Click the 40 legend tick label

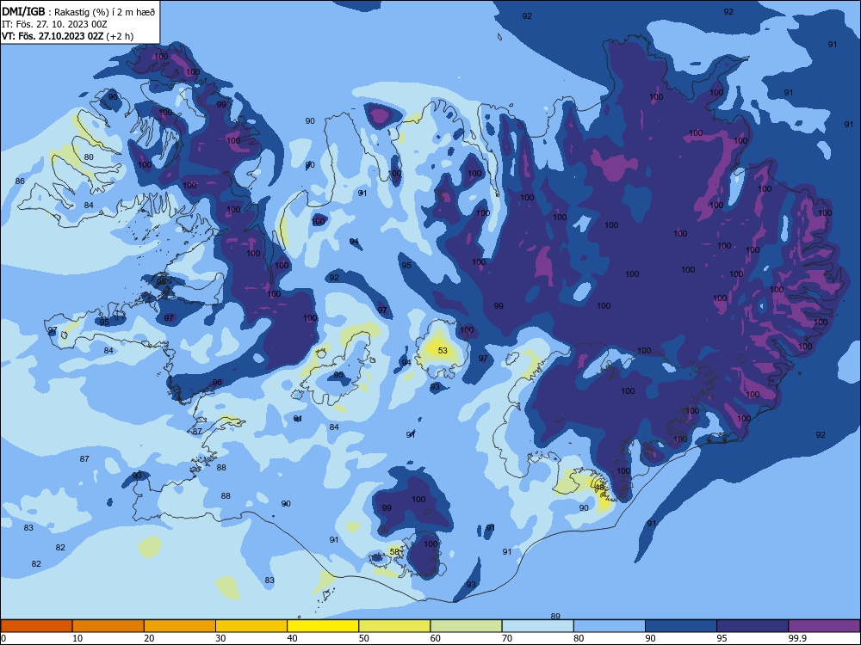292,638
